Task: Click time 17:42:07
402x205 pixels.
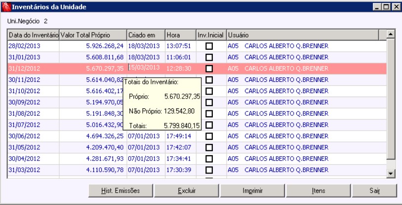Action: 179,147
